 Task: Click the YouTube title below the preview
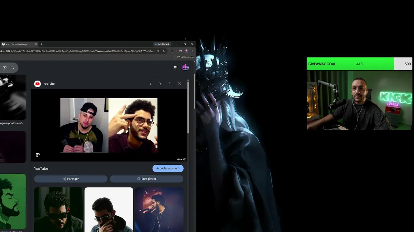[41, 169]
